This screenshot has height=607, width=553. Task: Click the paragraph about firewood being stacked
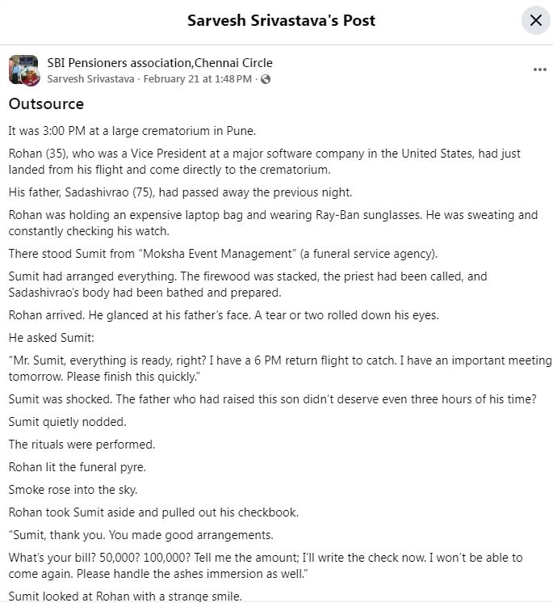[247, 285]
